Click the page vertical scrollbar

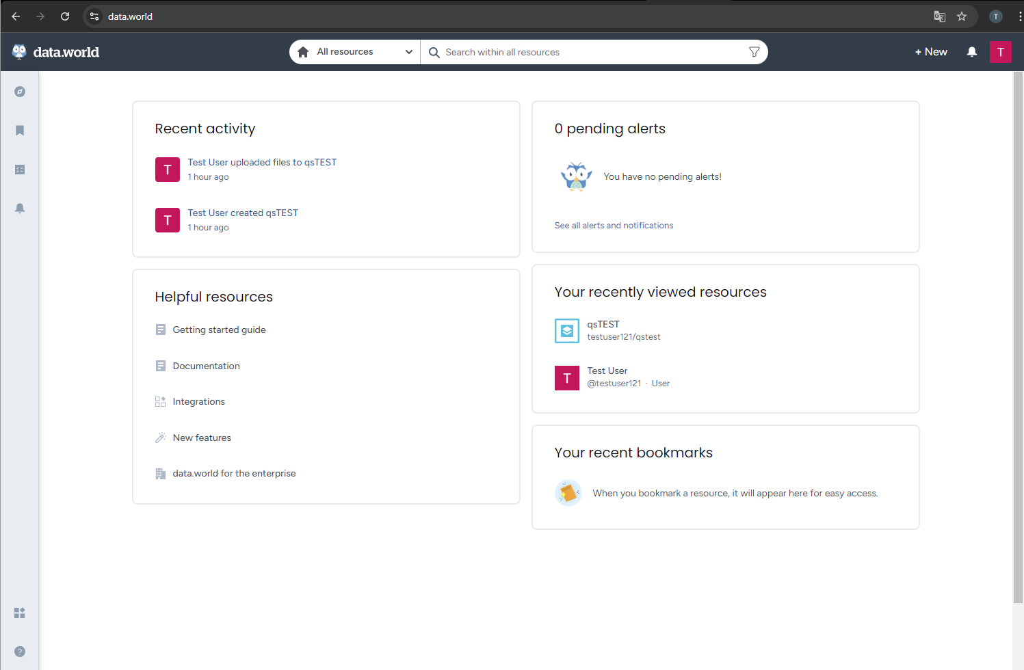click(1018, 342)
